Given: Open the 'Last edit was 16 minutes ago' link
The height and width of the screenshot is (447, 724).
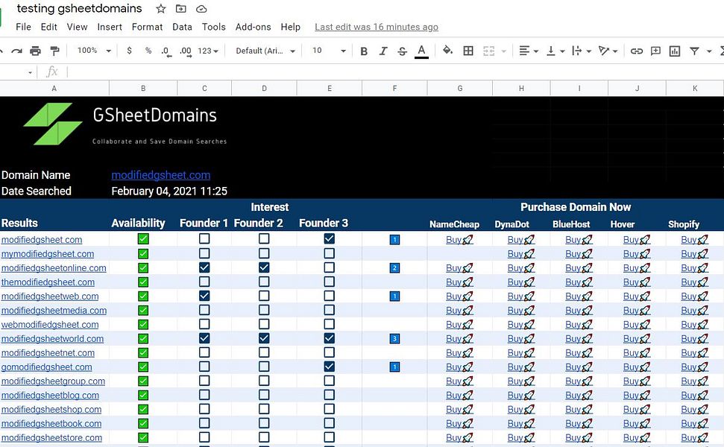Looking at the screenshot, I should tap(377, 27).
